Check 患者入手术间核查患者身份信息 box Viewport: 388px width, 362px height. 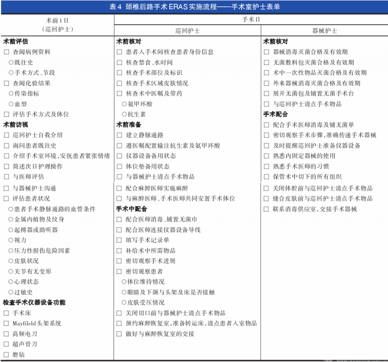(119, 52)
